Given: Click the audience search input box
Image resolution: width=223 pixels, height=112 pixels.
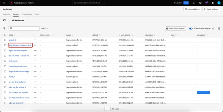Looking at the screenshot, I should (x=24, y=28).
